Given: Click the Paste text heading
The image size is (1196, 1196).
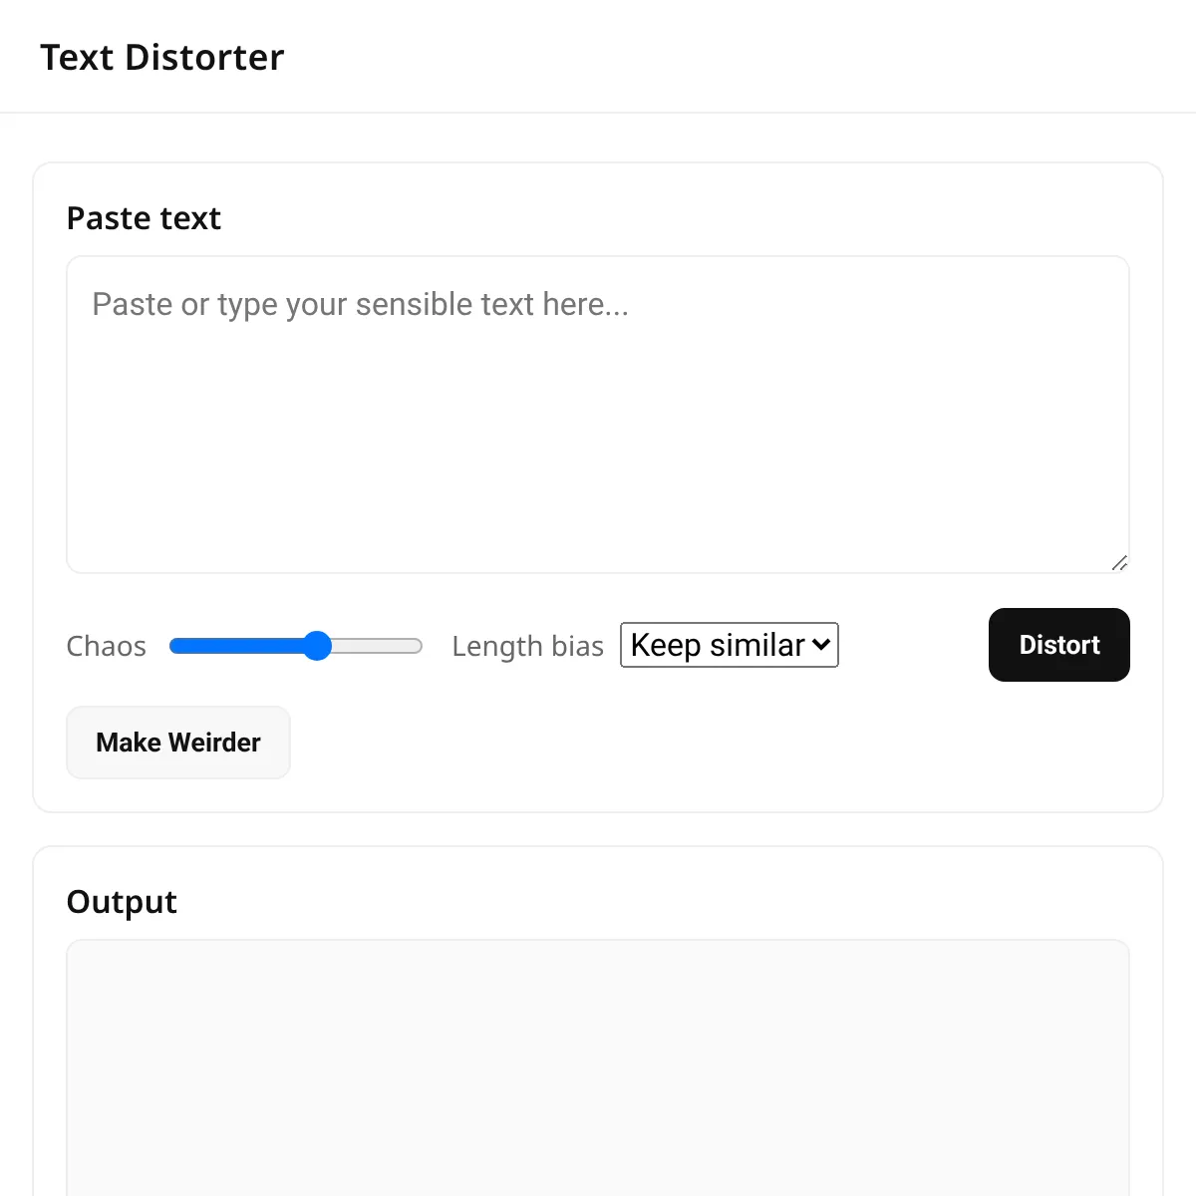Looking at the screenshot, I should coord(144,218).
